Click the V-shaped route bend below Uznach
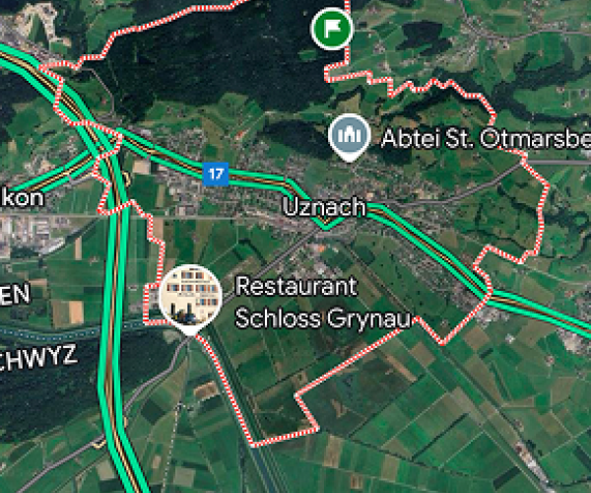The image size is (591, 493). (326, 226)
